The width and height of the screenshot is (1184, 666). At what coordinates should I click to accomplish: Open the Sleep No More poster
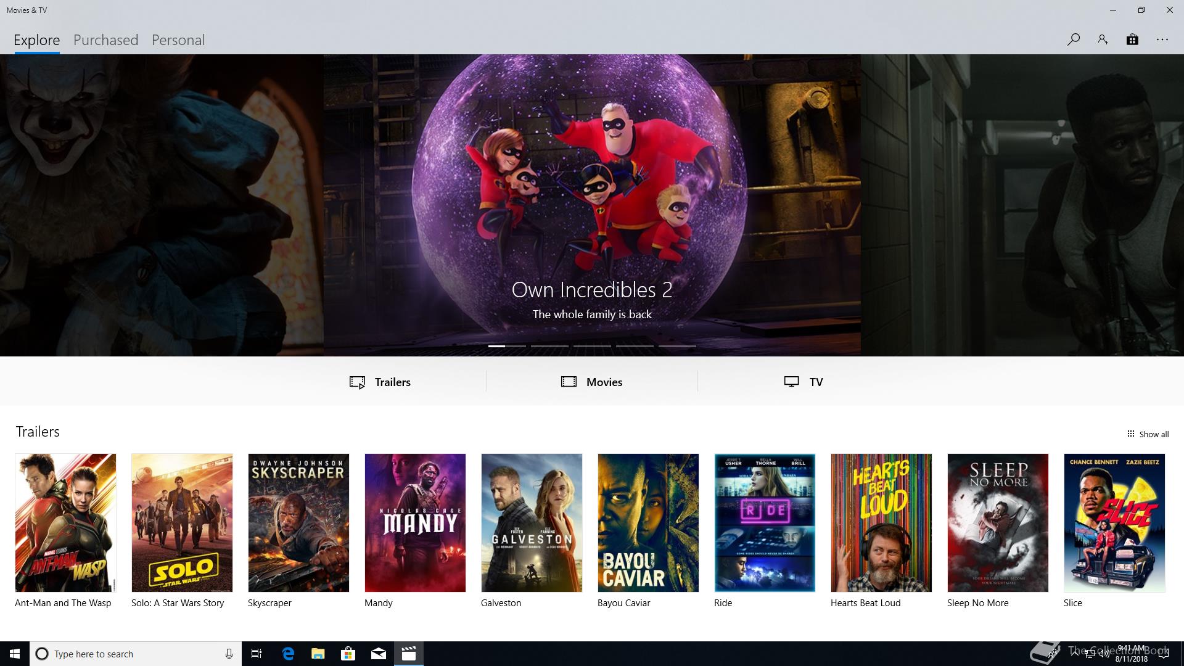point(998,523)
